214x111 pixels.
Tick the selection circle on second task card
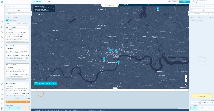tap(28, 46)
